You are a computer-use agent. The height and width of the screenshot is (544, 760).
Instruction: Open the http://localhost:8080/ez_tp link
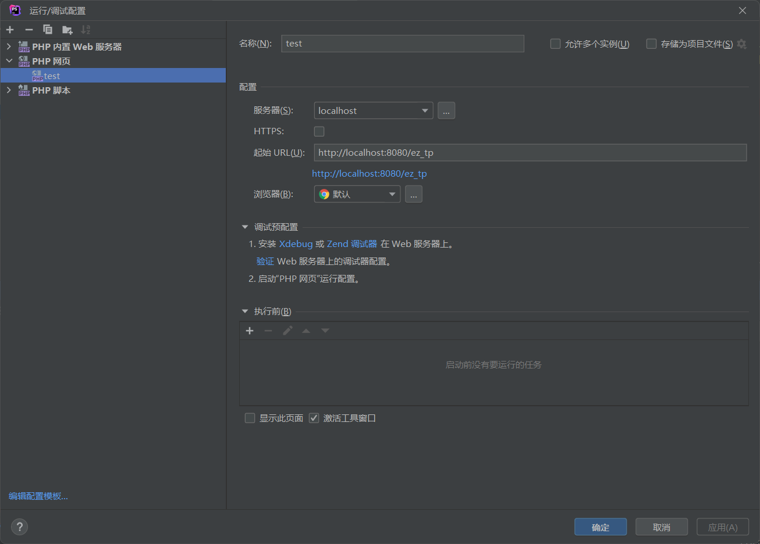(x=370, y=173)
